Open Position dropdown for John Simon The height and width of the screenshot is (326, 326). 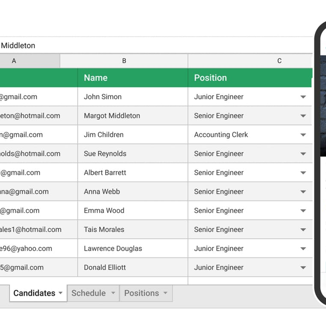(x=303, y=97)
